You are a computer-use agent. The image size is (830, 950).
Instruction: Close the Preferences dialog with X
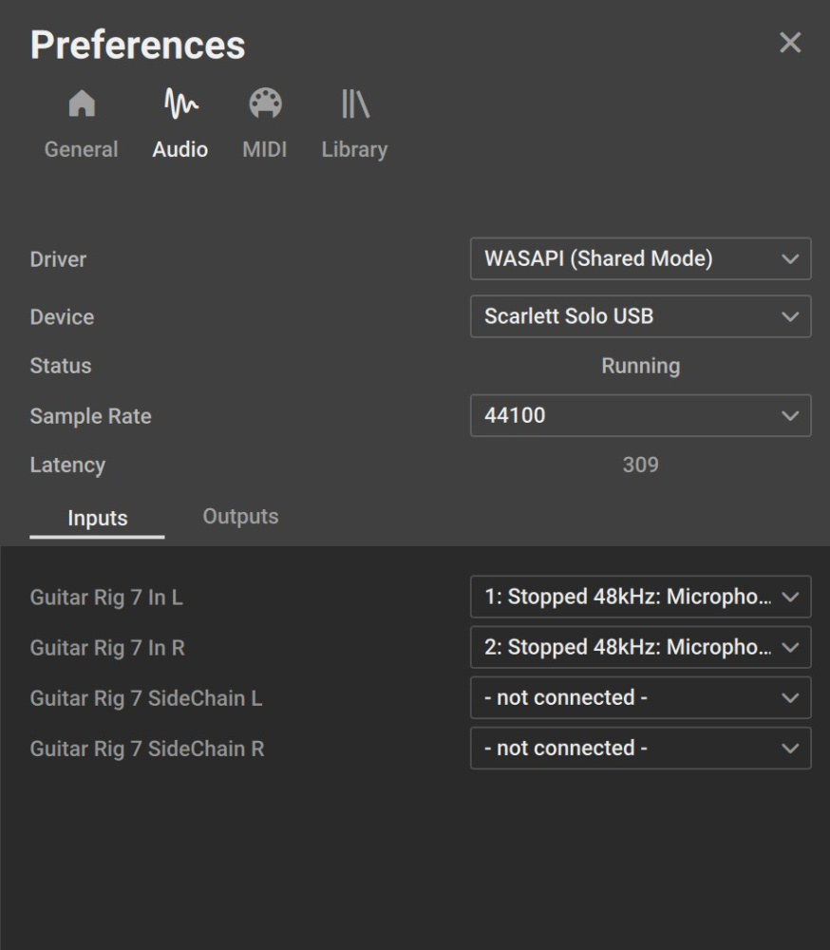pyautogui.click(x=790, y=43)
